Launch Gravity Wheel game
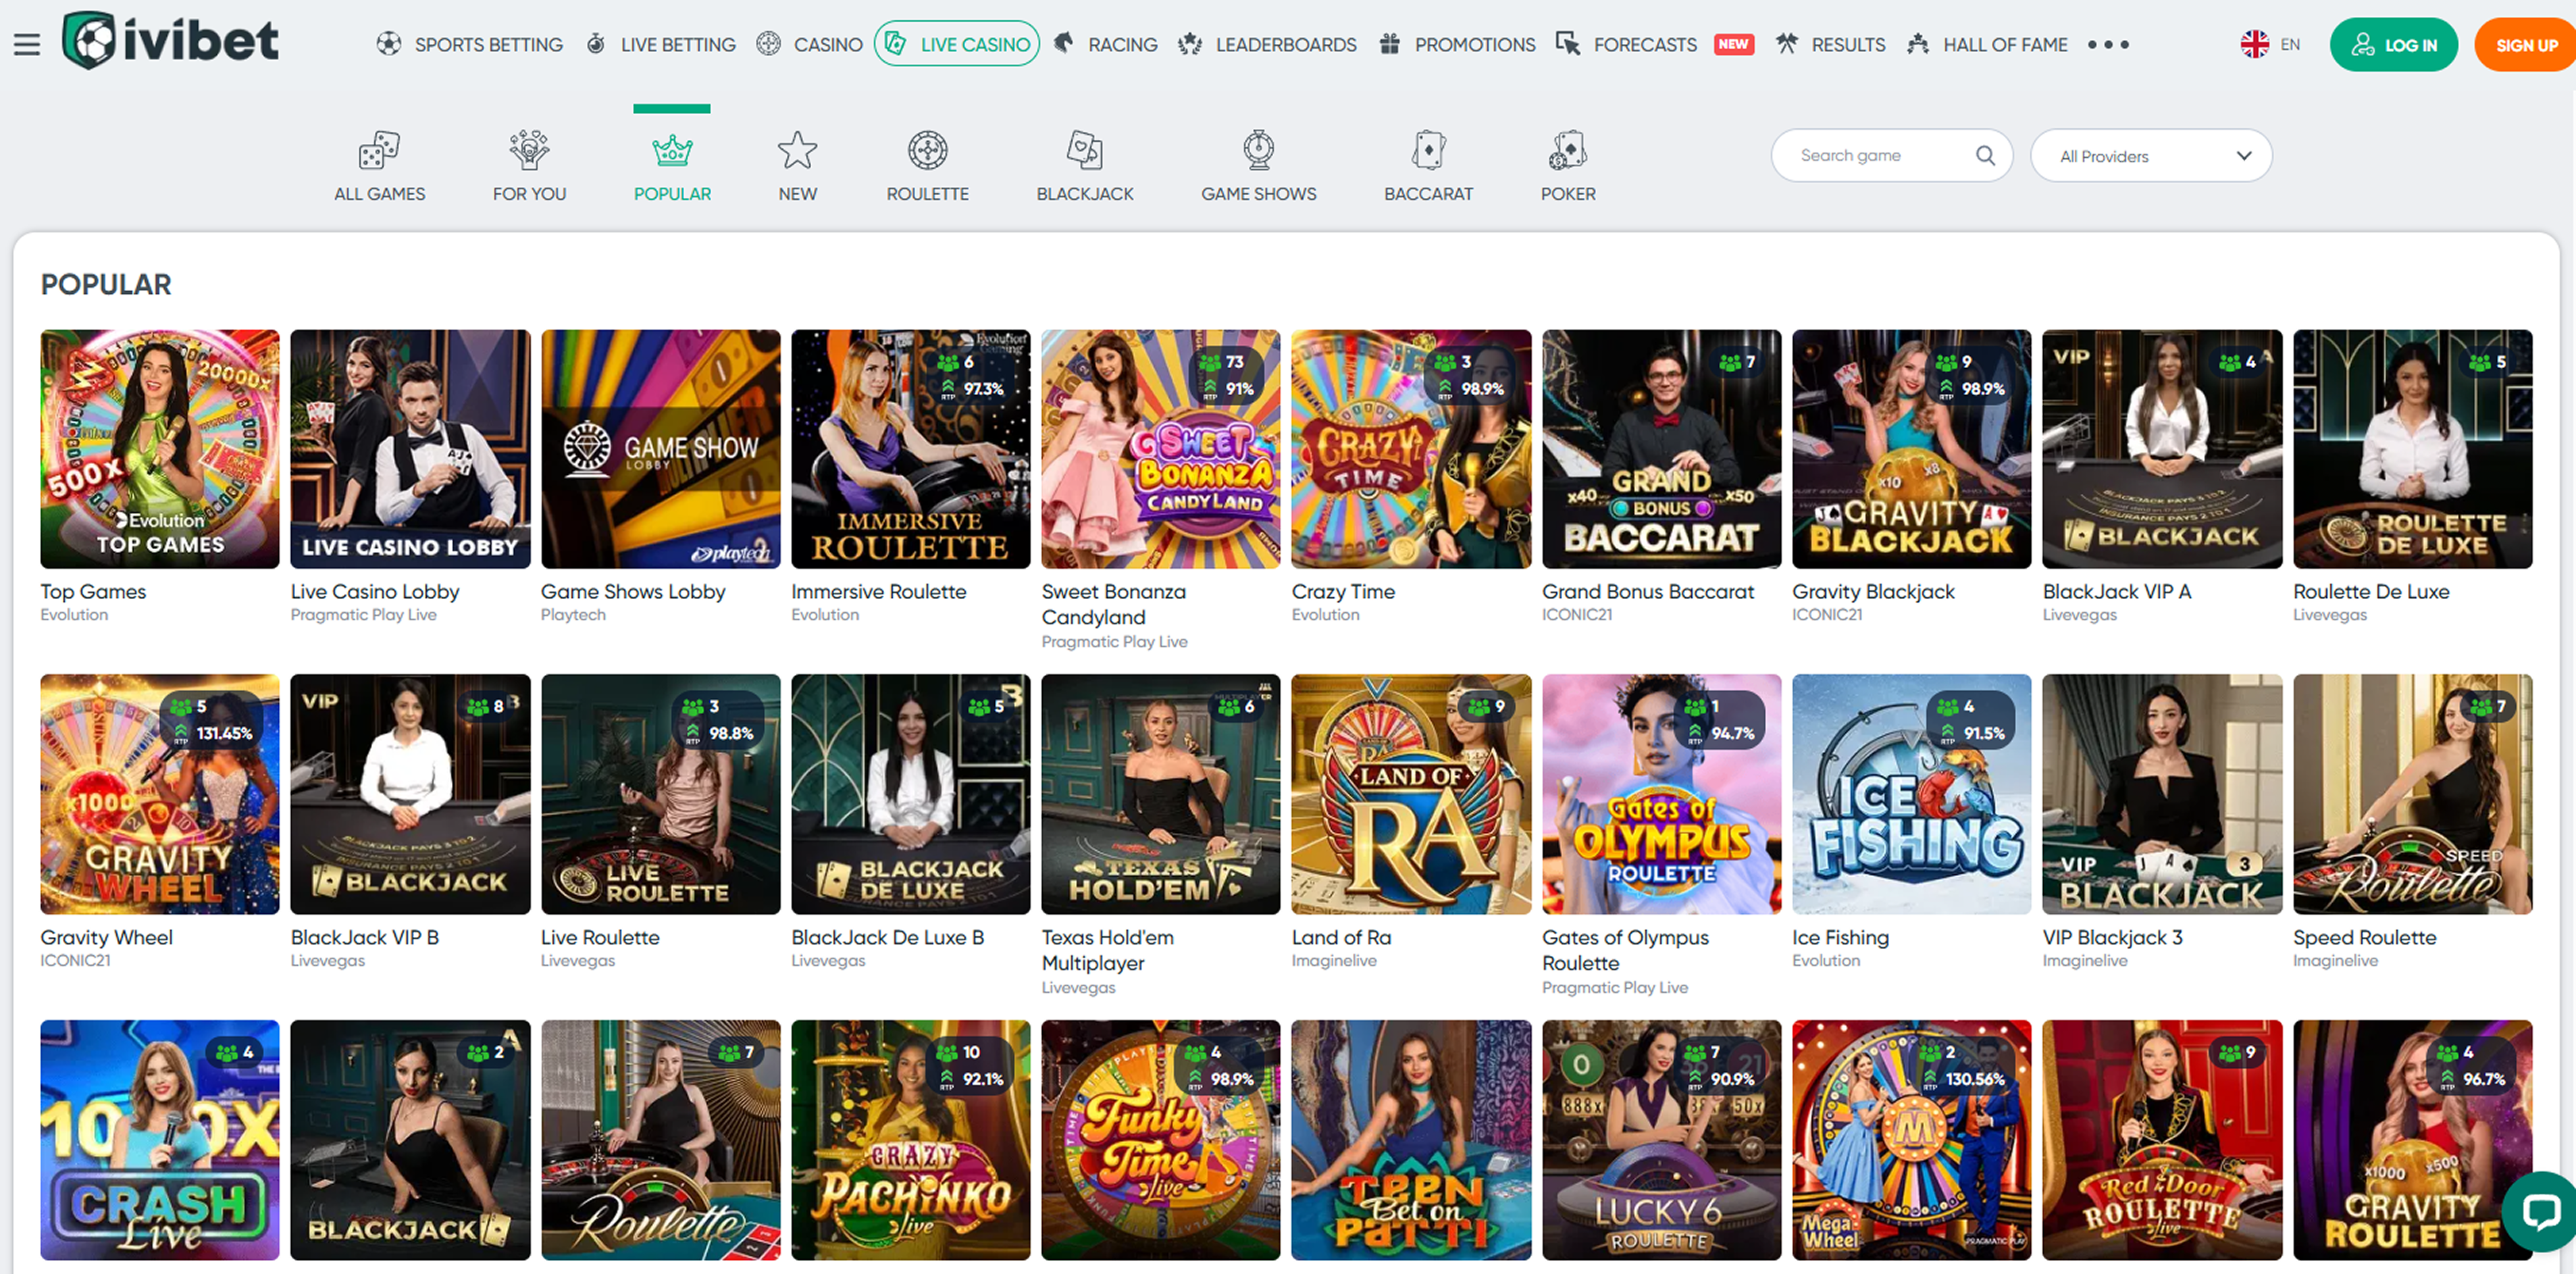The height and width of the screenshot is (1274, 2576). [160, 794]
